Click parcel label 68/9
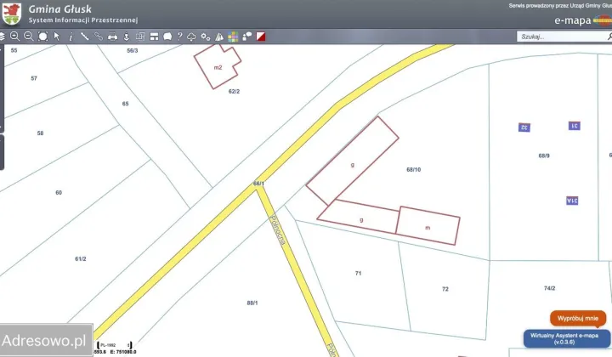Viewport: 612px width, 357px height. tap(544, 156)
